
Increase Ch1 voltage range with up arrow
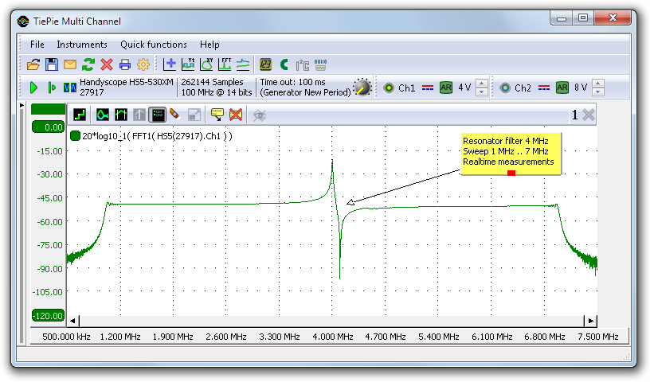[x=482, y=84]
